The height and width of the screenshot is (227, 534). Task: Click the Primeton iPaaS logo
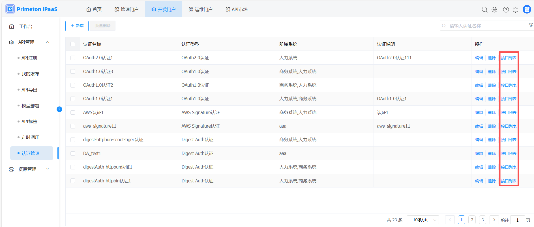(x=31, y=9)
